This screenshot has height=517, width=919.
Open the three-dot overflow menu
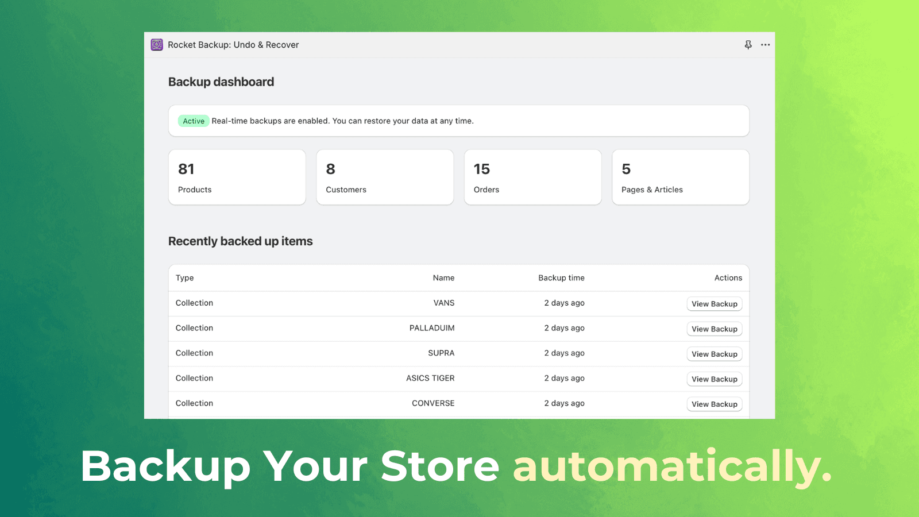(765, 44)
